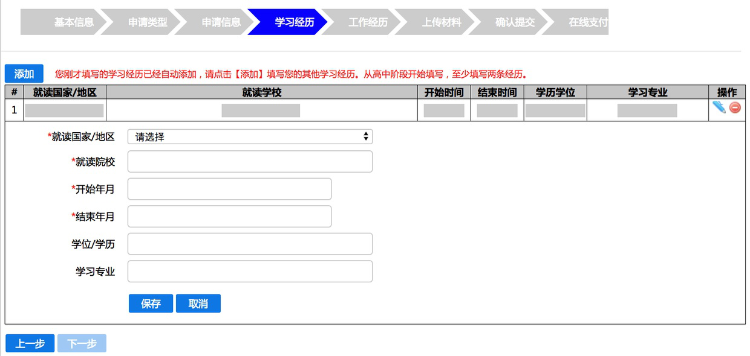Return to the previous page with 上一步
This screenshot has height=356, width=750.
pos(30,343)
